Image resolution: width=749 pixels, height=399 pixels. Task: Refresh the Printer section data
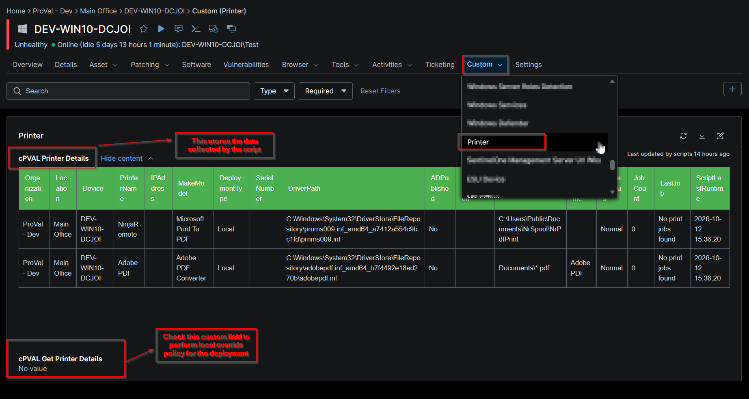(x=683, y=136)
